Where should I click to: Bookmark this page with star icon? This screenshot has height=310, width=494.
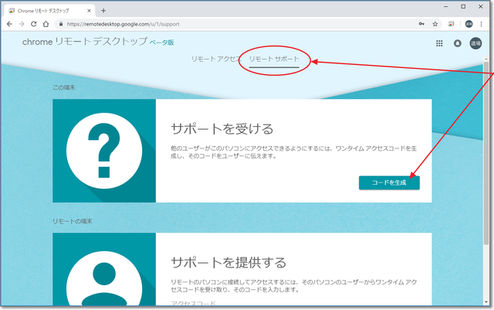tap(436, 24)
